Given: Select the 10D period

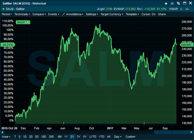Looking at the screenshot, I should (x=44, y=137).
